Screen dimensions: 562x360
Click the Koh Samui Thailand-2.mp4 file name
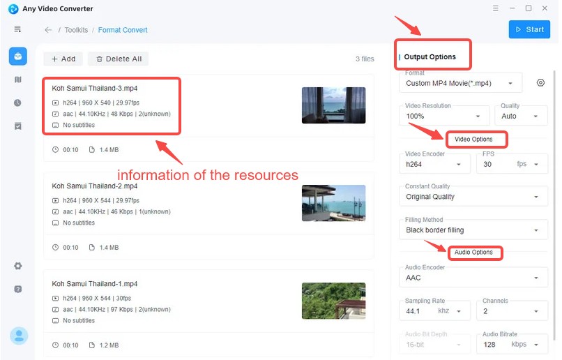[x=95, y=186]
